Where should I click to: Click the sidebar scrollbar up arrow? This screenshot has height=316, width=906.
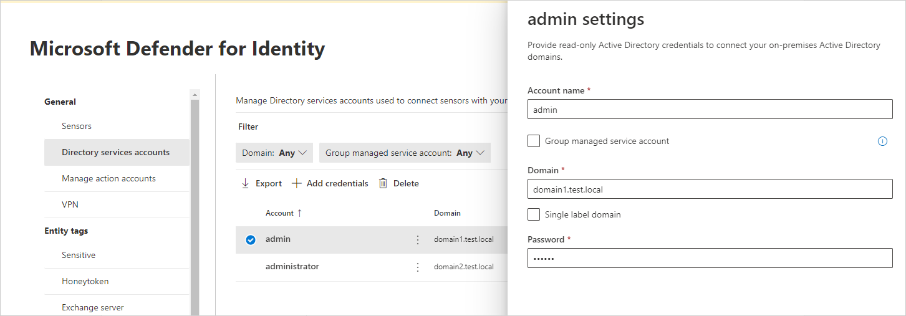195,95
